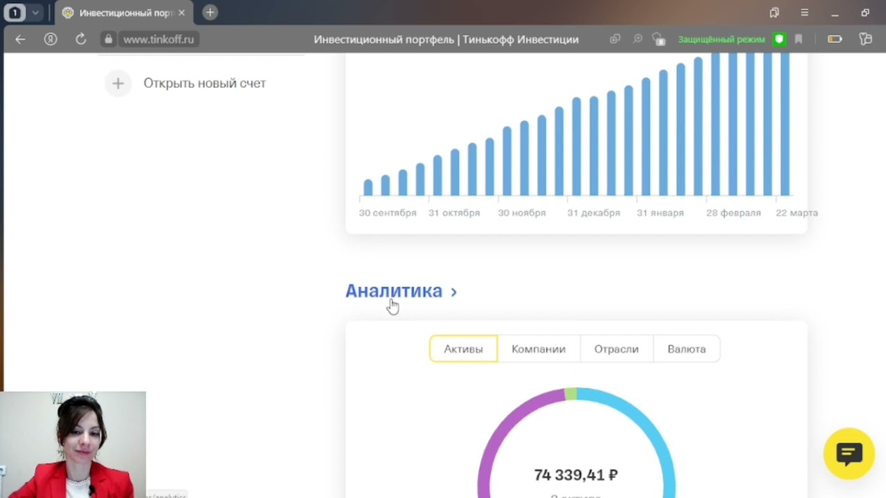Click the chevron next to Аналитика
This screenshot has width=886, height=498.
click(x=454, y=292)
